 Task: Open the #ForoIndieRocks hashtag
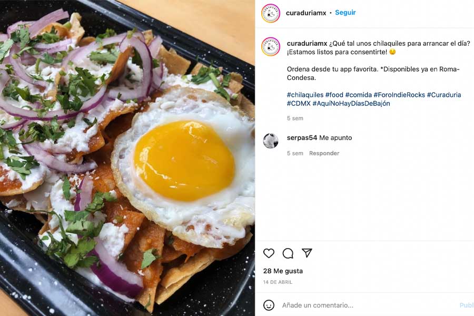pos(399,95)
